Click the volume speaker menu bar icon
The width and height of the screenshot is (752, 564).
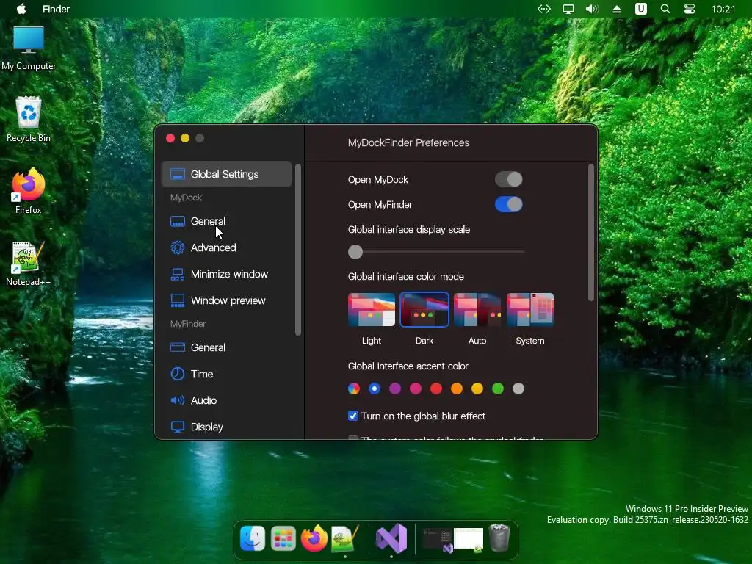pos(593,9)
